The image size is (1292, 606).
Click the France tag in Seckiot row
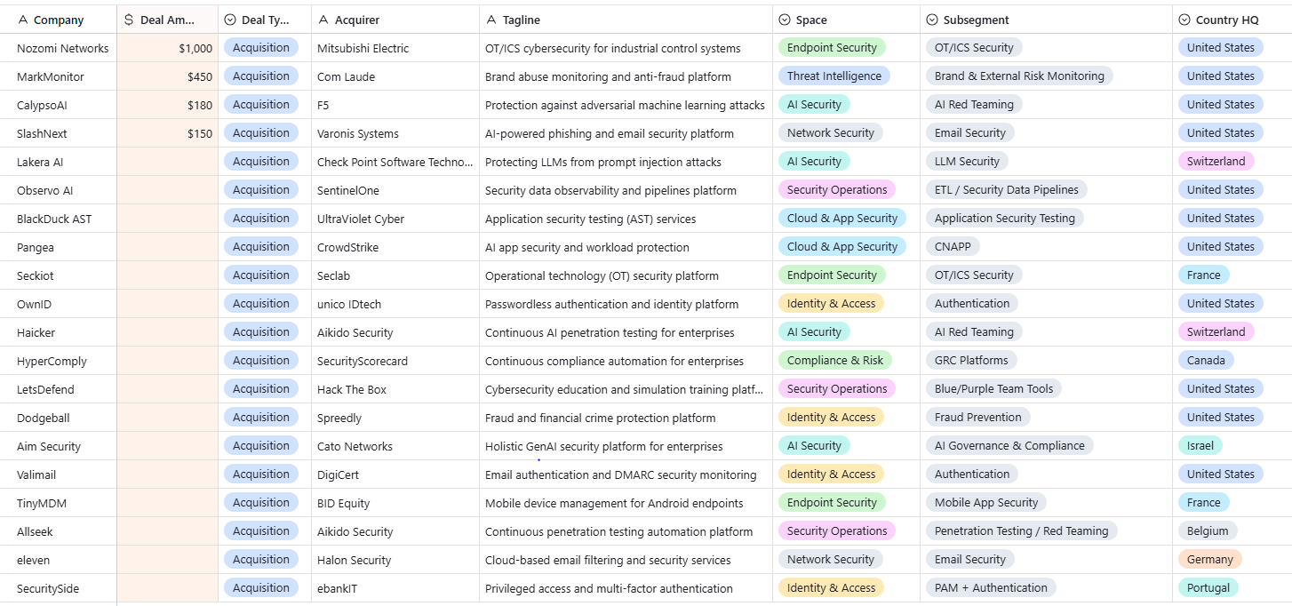[x=1204, y=275]
